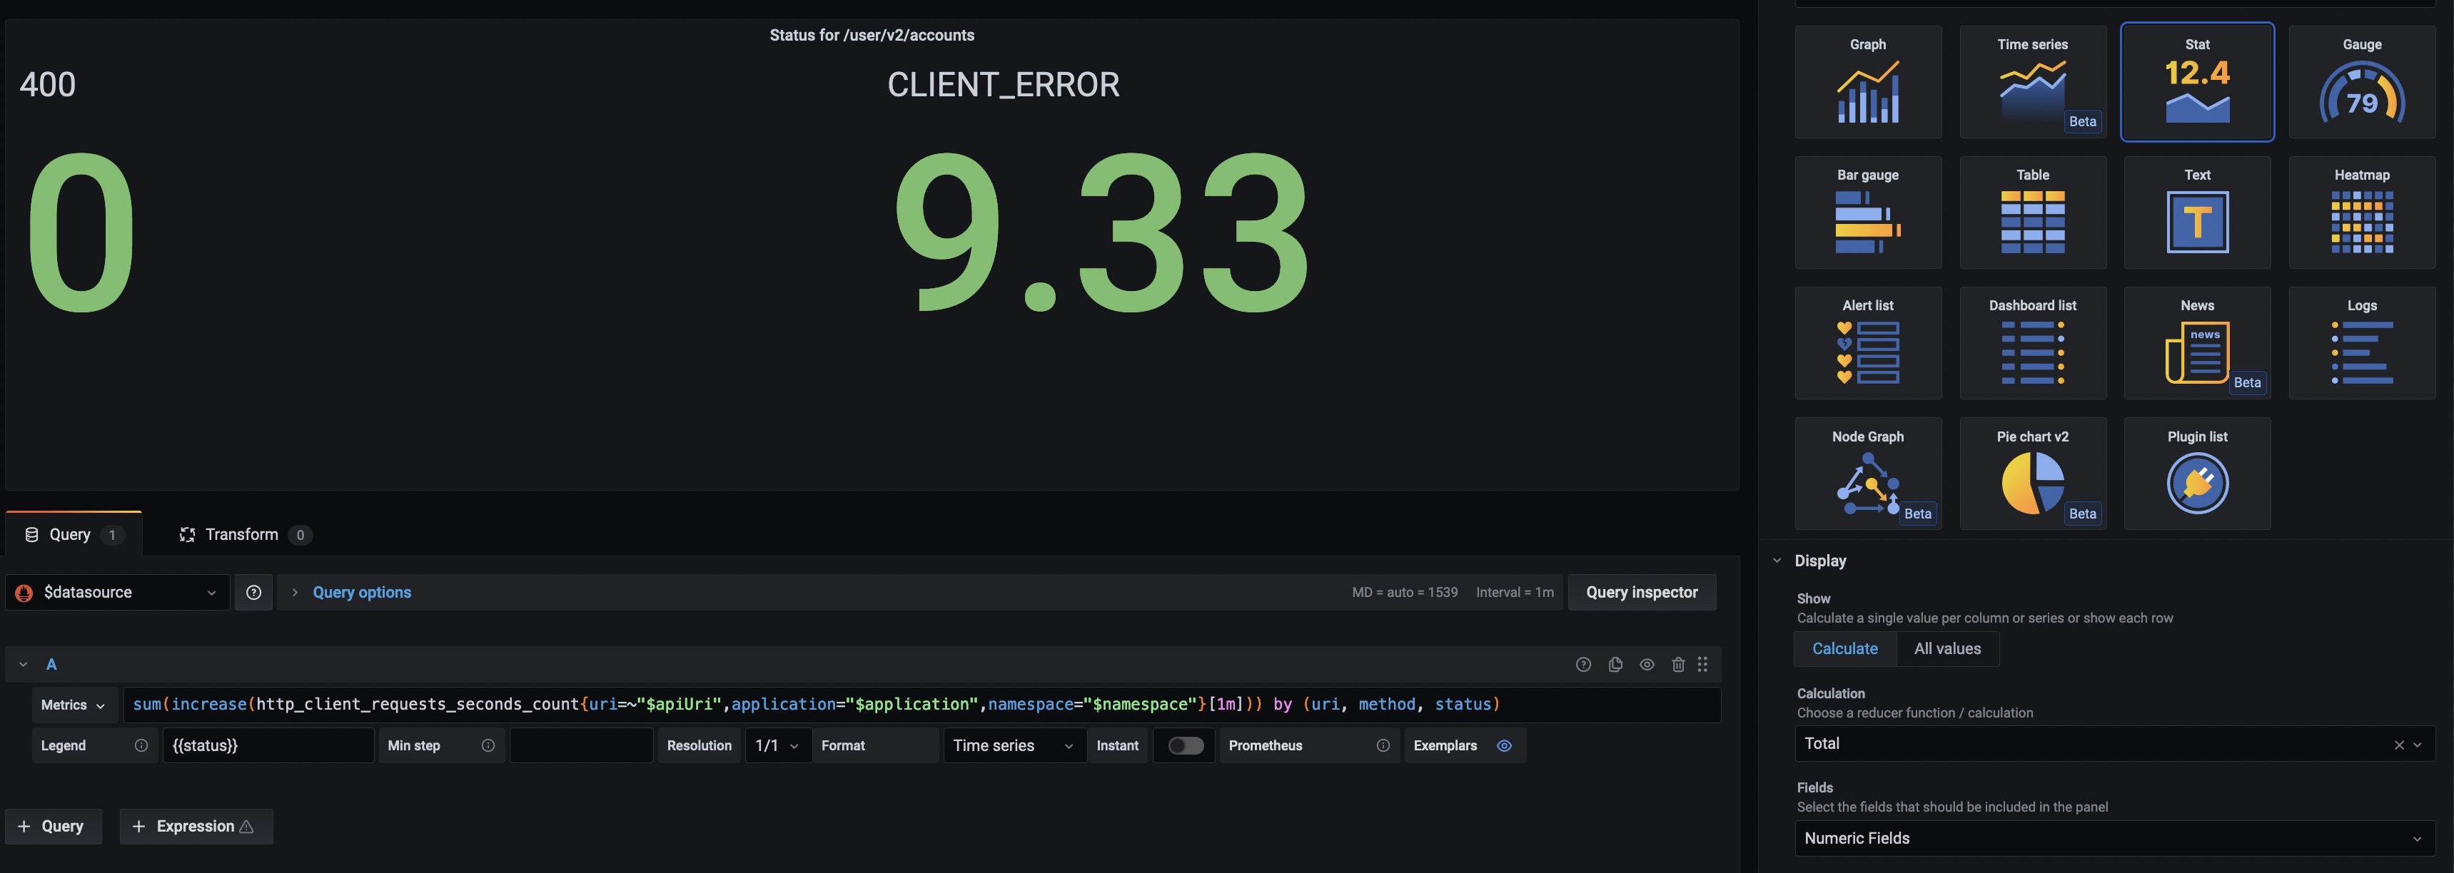
Task: Open datasource help icon
Action: 253,592
